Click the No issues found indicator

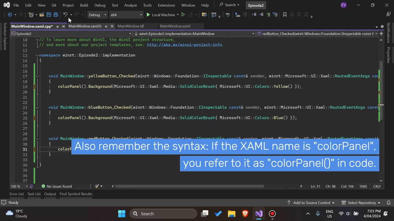[x=57, y=186]
